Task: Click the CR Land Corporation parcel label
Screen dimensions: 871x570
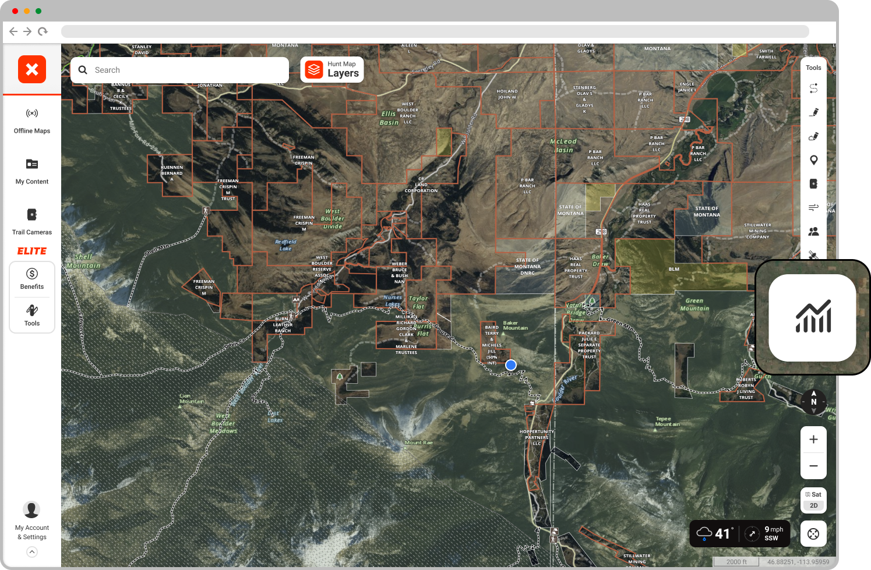Action: 421,185
